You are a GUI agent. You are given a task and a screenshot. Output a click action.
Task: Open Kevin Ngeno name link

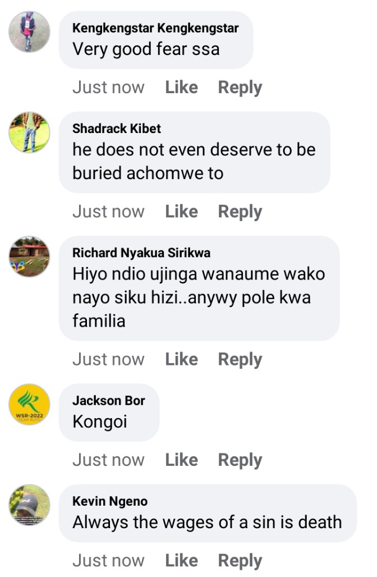pyautogui.click(x=110, y=501)
